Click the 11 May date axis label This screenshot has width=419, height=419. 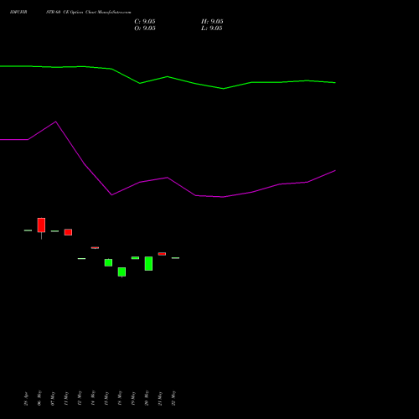point(66,398)
